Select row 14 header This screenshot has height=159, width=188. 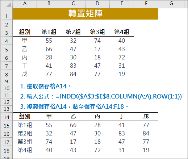click(x=7, y=117)
